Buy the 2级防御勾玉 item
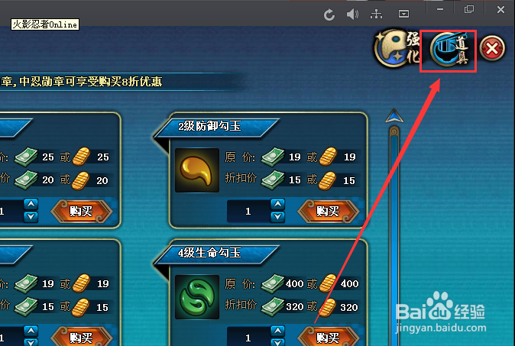Viewport: 515px width, 346px height. (x=328, y=211)
